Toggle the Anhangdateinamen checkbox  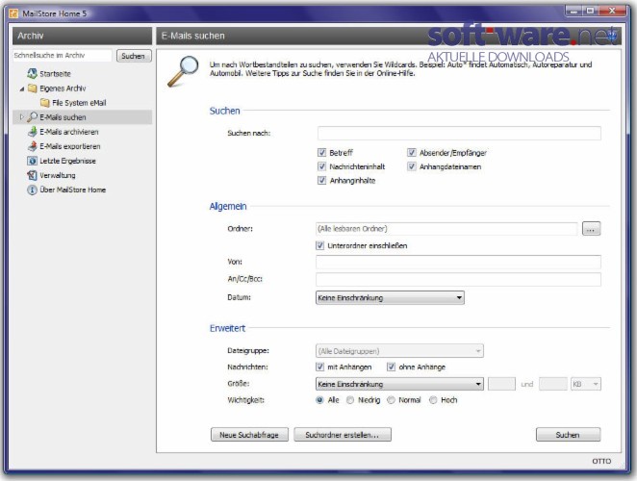coord(412,166)
